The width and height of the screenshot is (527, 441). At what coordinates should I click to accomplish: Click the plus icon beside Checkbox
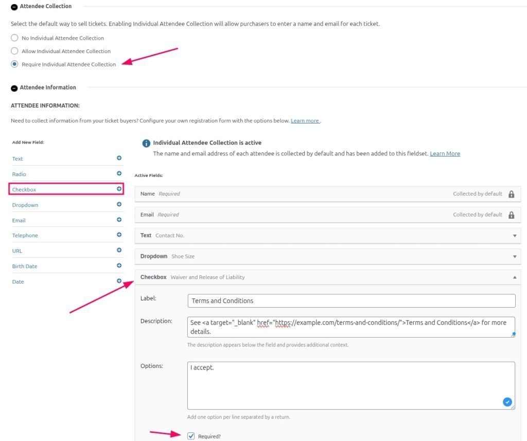119,189
